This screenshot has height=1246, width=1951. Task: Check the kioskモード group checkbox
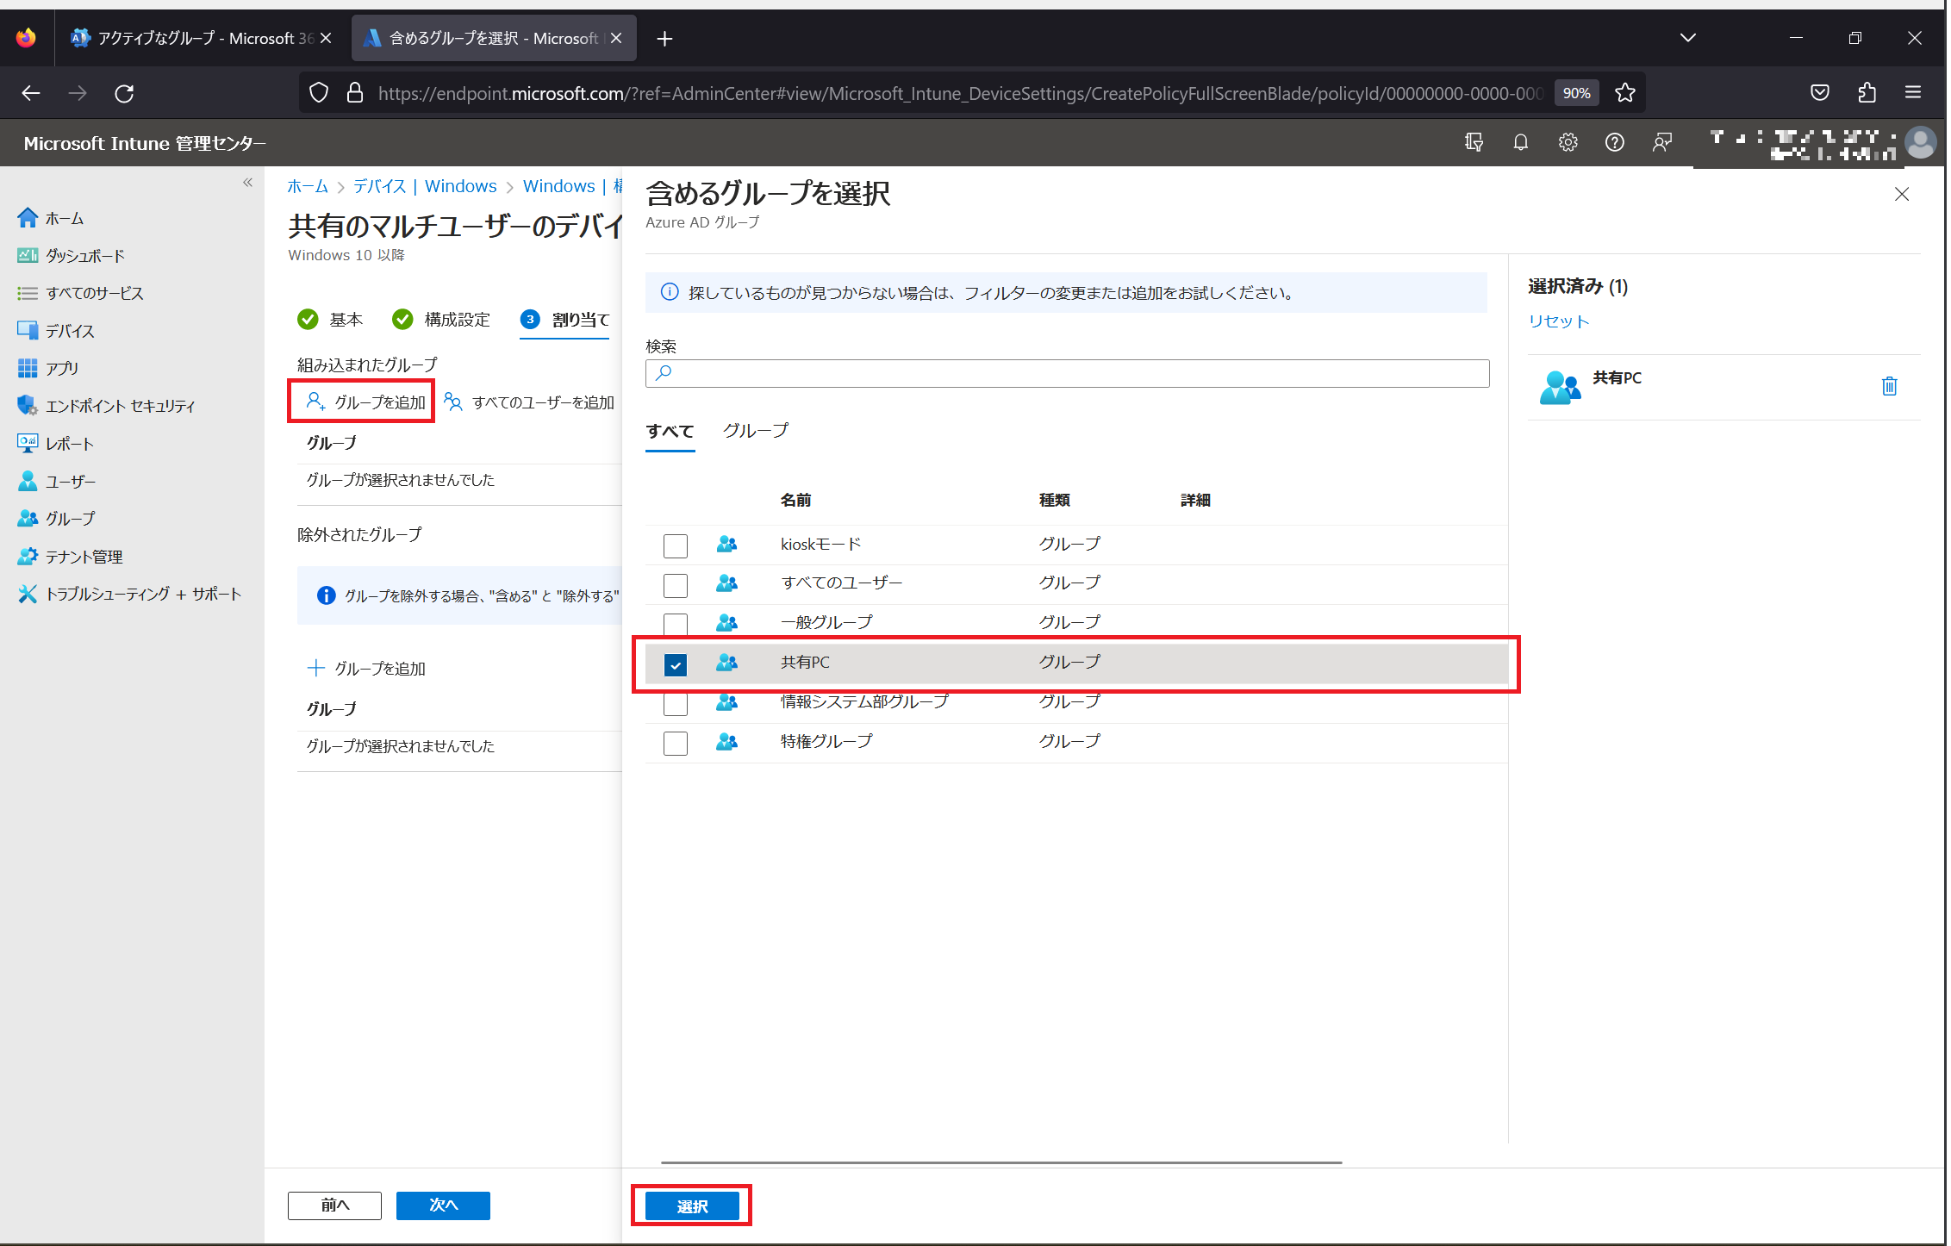tap(676, 546)
